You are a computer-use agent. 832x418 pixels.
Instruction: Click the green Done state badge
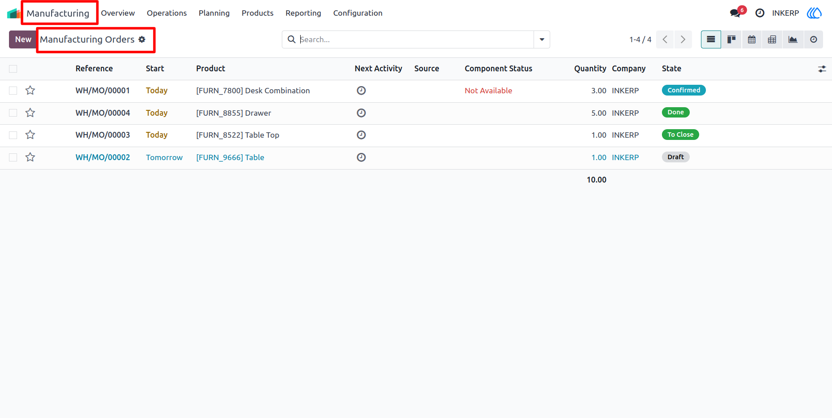tap(675, 113)
